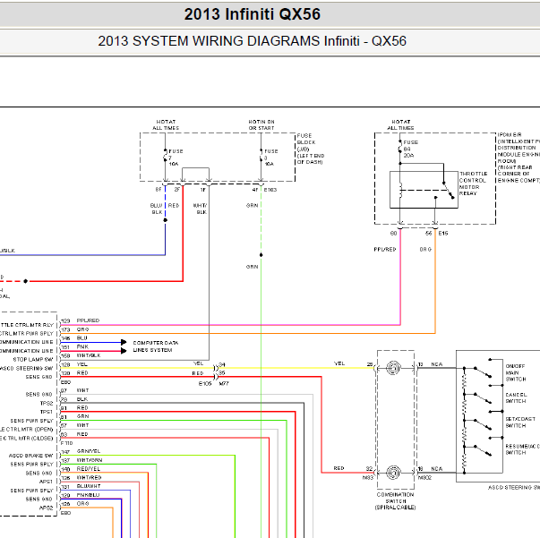Click the "ASCD BRAKE SW" pin label
The height and width of the screenshot is (538, 540).
31,456
